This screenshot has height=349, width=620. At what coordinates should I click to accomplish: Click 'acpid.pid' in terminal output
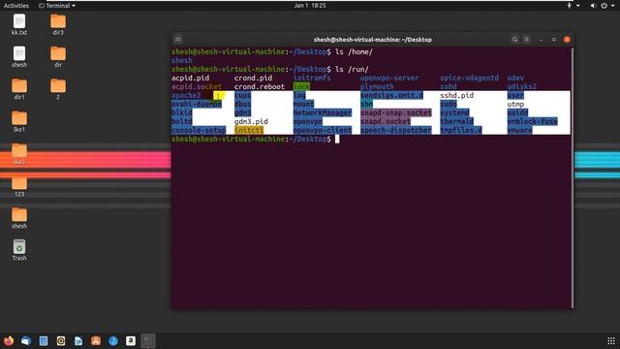pyautogui.click(x=190, y=78)
